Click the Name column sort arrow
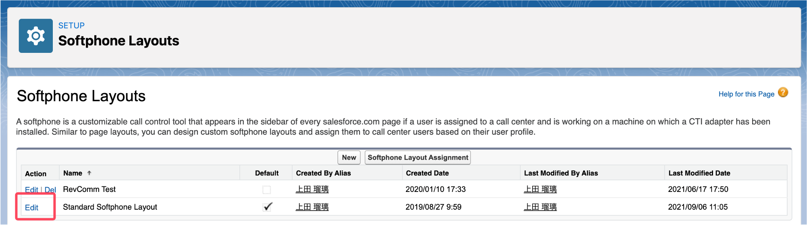The width and height of the screenshot is (807, 225). pyautogui.click(x=89, y=173)
